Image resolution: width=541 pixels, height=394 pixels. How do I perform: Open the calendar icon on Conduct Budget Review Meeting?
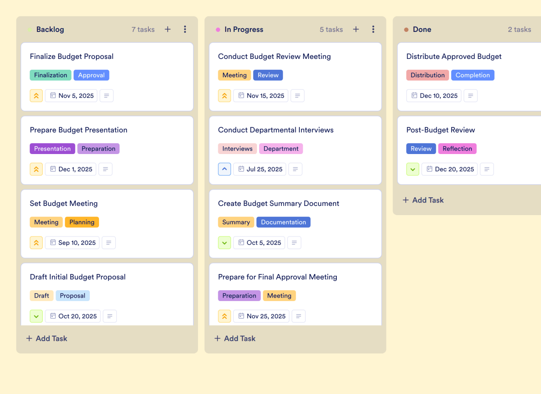[x=241, y=96]
